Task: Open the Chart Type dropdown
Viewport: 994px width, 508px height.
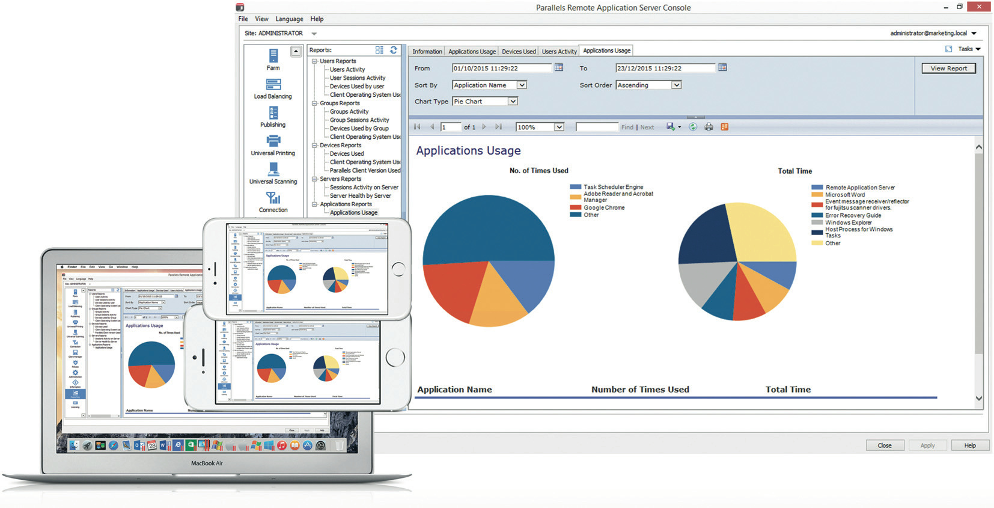Action: pos(513,101)
